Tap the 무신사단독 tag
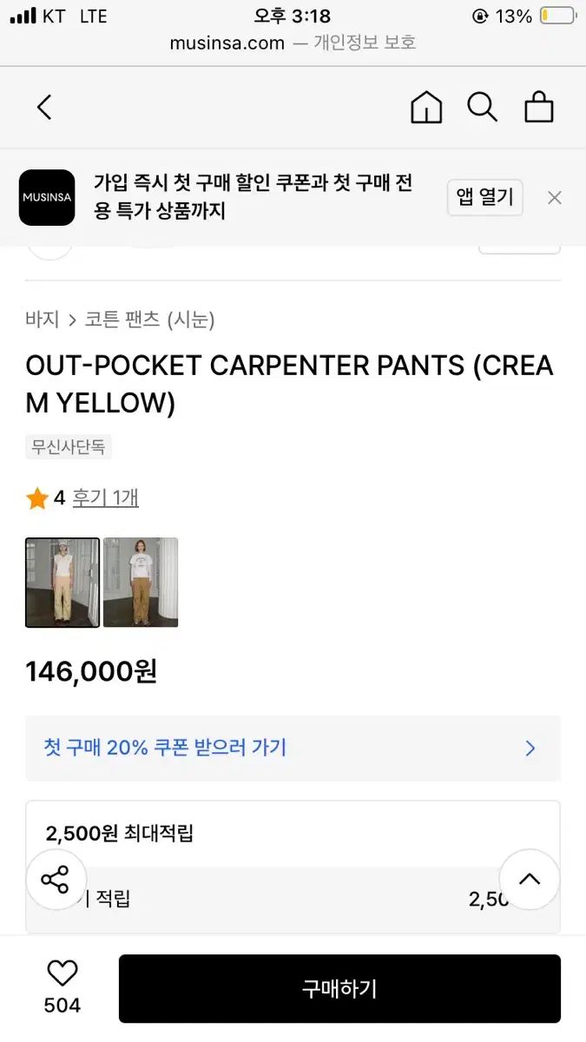 [69, 447]
